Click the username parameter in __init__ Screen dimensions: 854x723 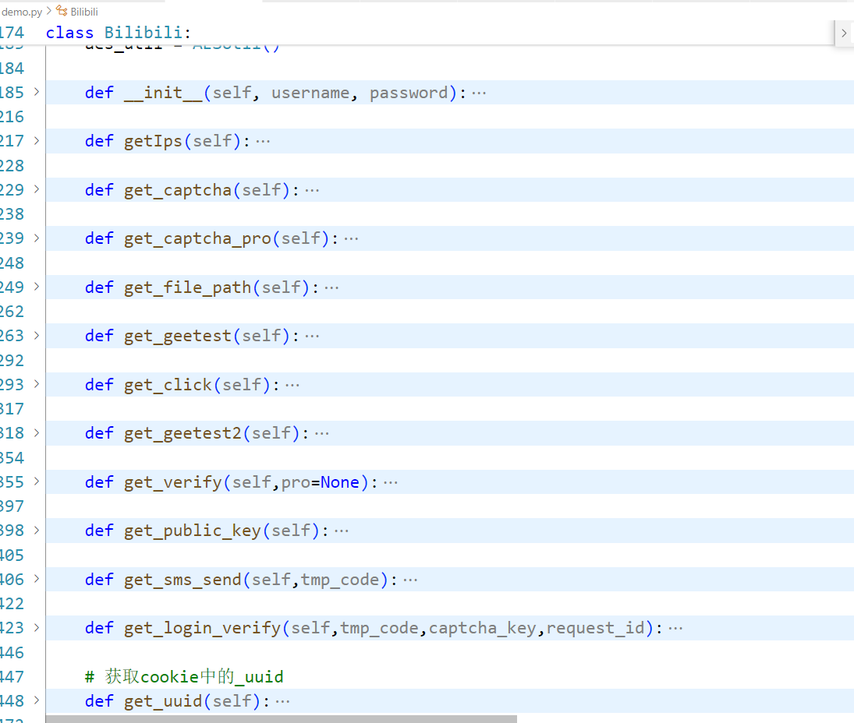click(x=310, y=93)
